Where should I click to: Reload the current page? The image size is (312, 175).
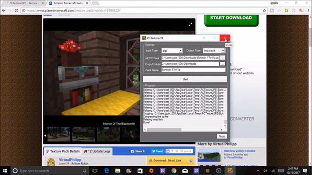click(x=16, y=11)
